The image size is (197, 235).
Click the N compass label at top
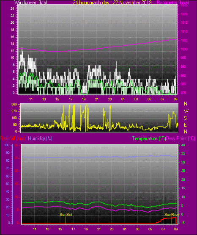(186, 104)
